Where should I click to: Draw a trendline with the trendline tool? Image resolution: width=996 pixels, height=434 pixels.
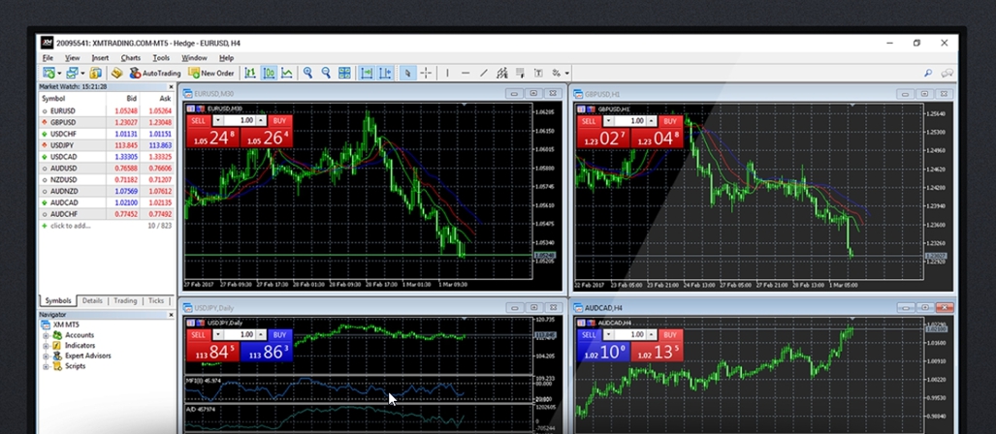(x=483, y=73)
